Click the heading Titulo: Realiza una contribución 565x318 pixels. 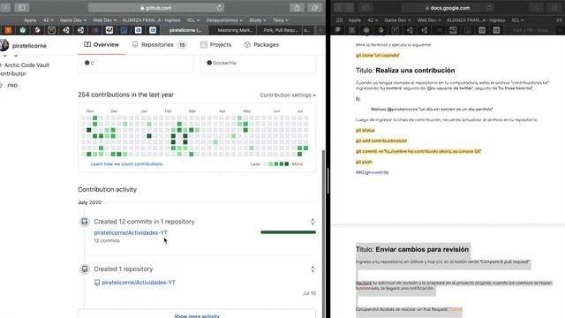click(x=405, y=71)
